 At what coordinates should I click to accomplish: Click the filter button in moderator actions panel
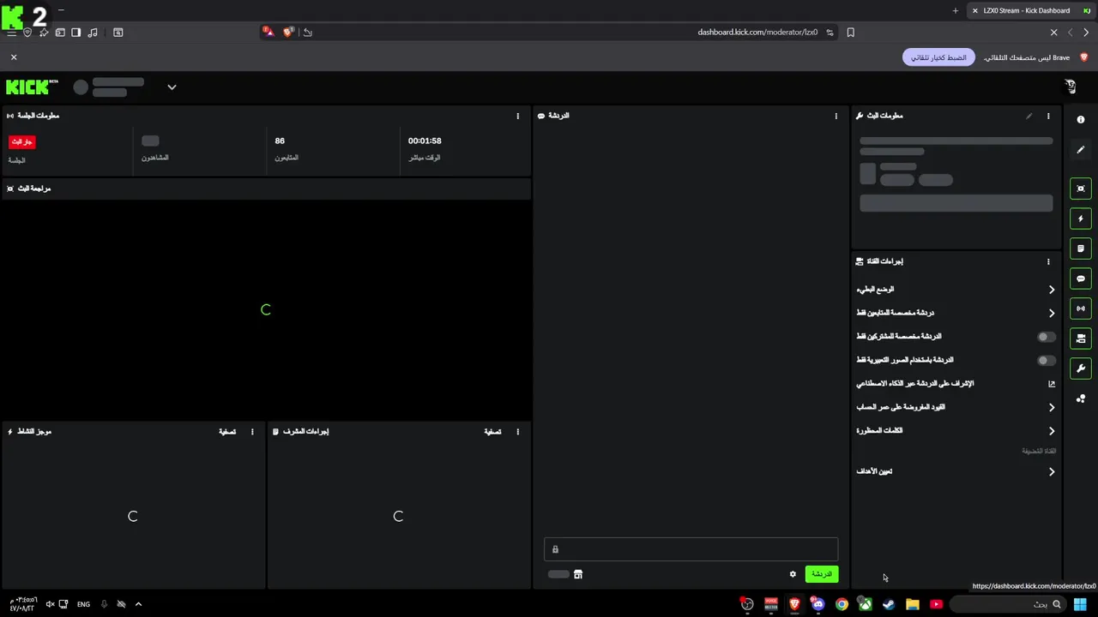[x=492, y=432]
